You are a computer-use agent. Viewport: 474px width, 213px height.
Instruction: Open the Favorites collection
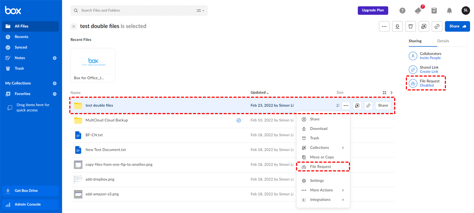[23, 94]
